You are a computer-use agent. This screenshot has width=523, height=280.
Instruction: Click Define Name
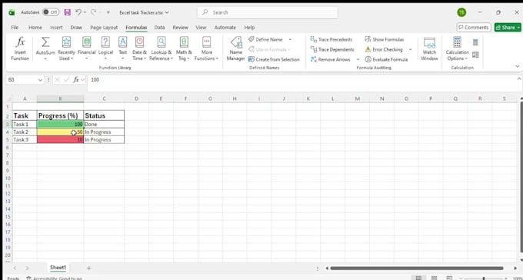pyautogui.click(x=266, y=39)
